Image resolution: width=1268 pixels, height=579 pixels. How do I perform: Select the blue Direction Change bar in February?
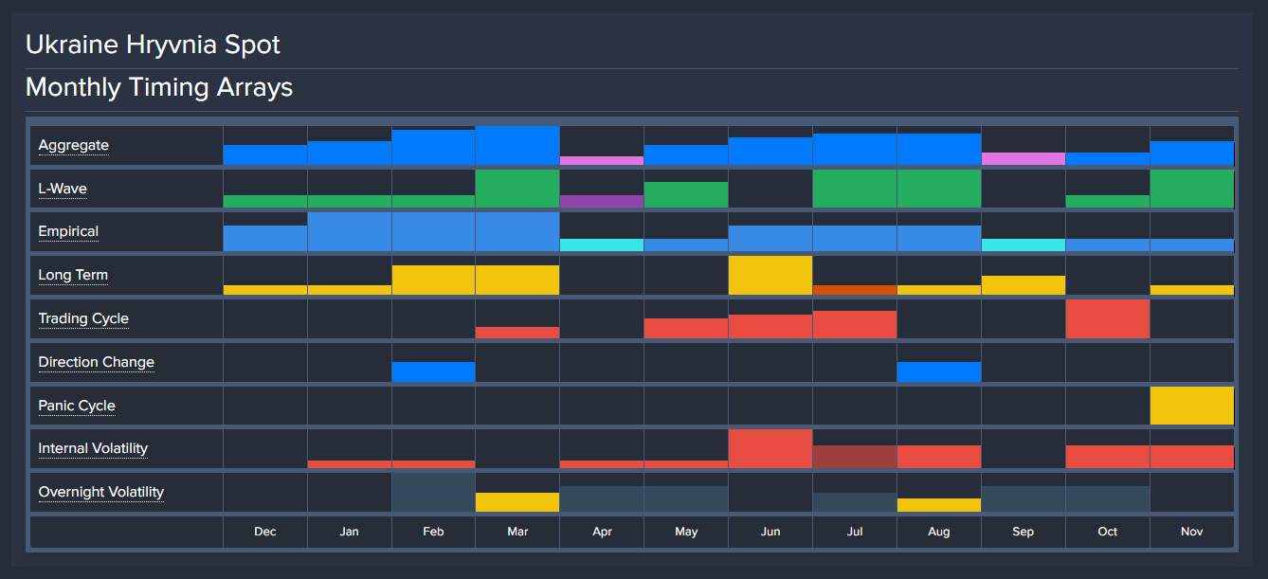(x=433, y=371)
